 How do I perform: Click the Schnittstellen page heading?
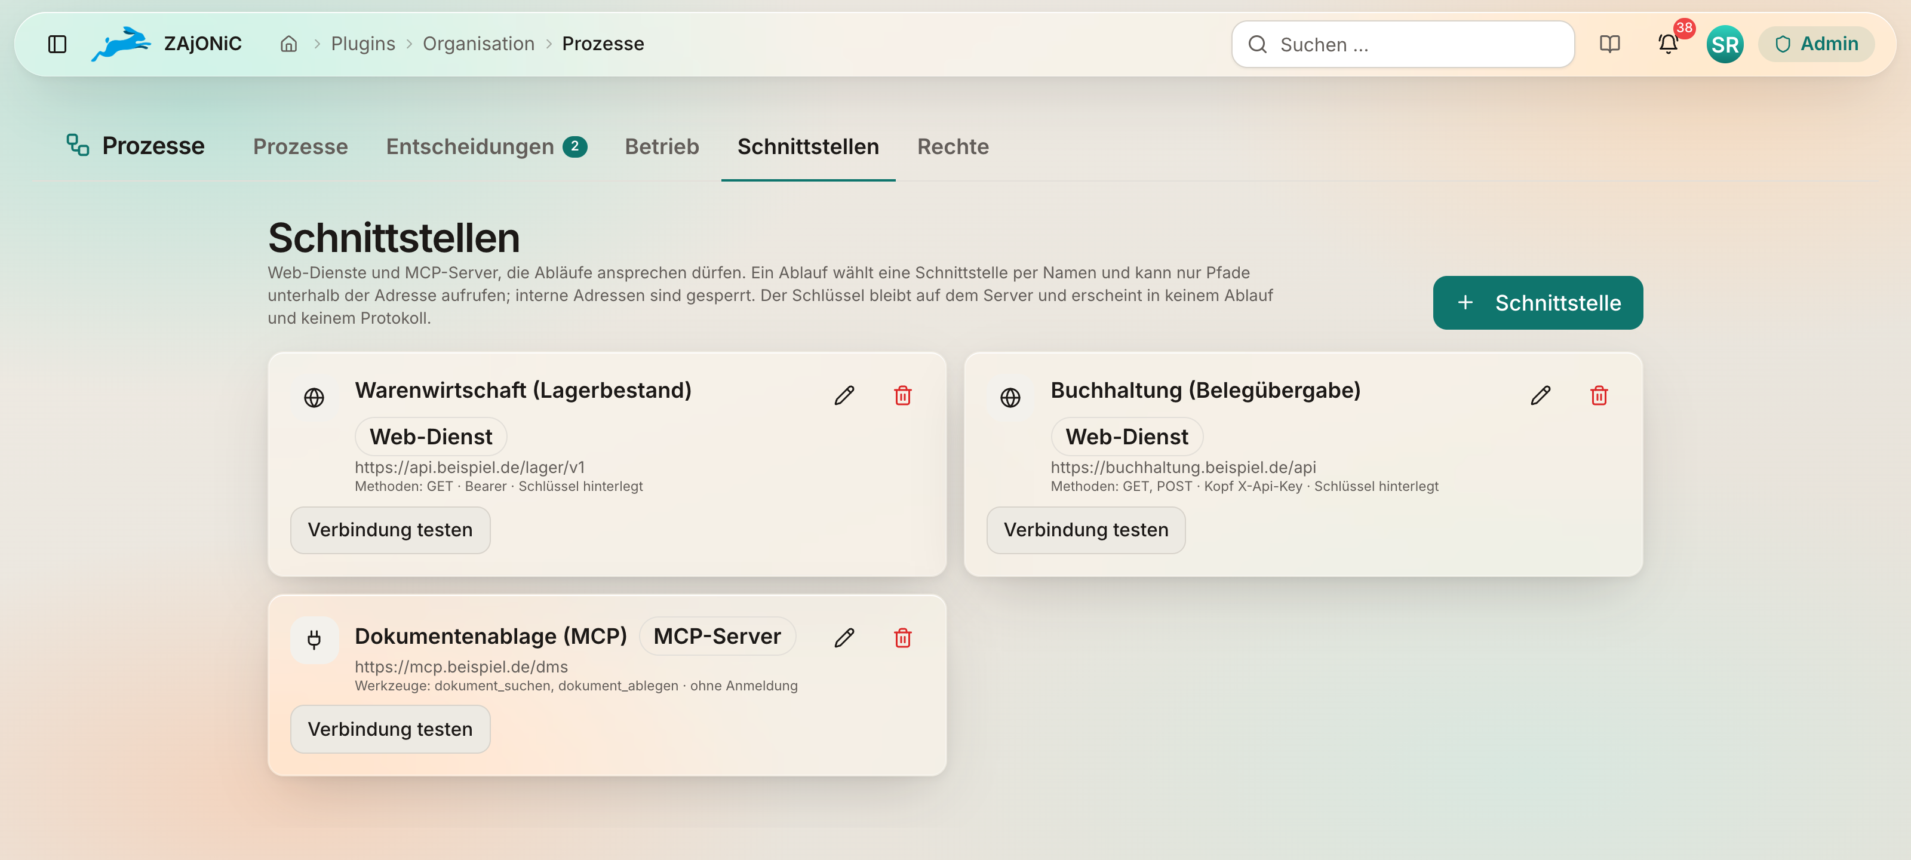point(394,238)
